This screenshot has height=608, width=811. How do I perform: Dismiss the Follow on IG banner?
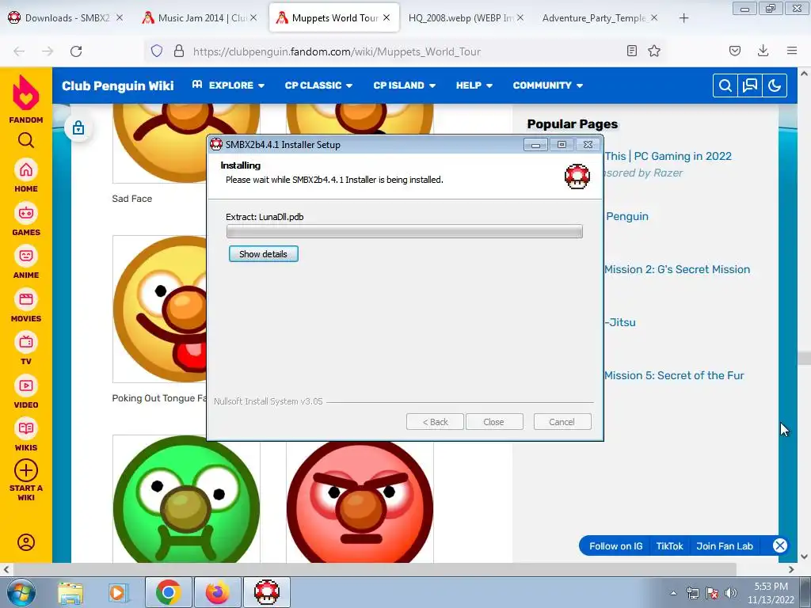coord(780,545)
